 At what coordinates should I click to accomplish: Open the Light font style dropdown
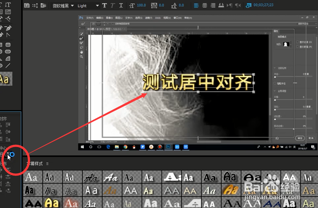(88, 6)
